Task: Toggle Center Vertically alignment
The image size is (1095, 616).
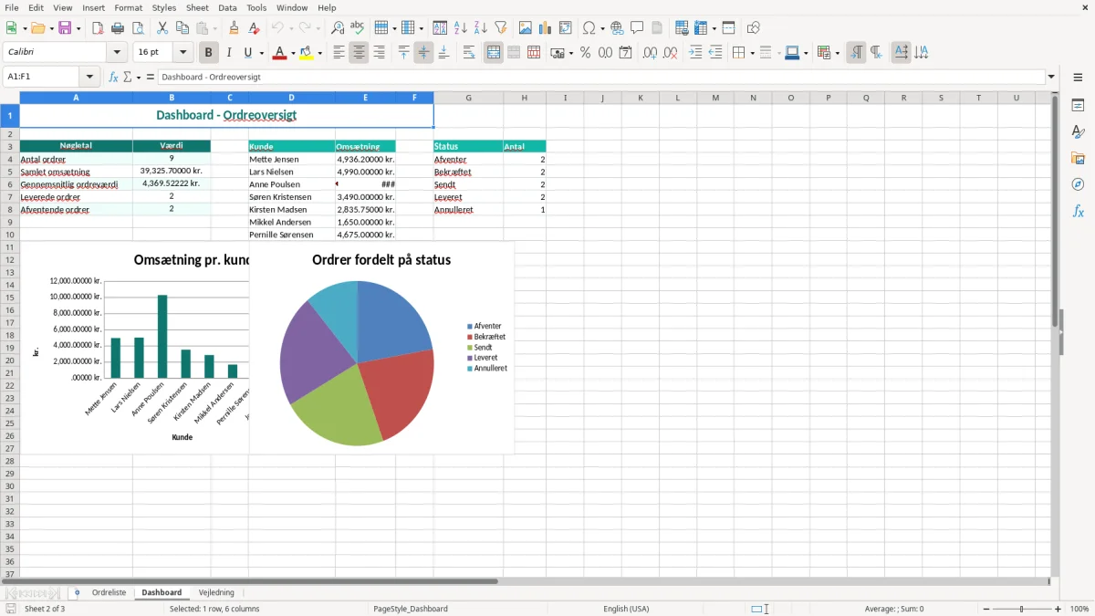Action: click(423, 53)
